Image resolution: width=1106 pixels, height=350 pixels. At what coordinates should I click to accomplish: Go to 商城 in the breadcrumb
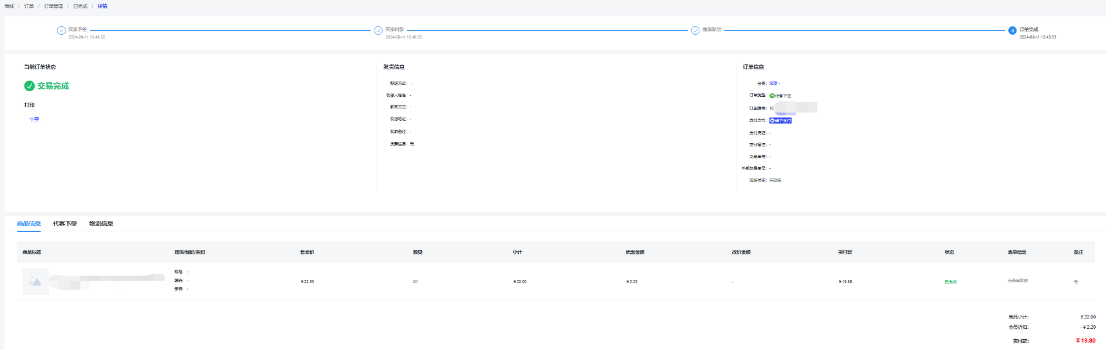pyautogui.click(x=9, y=6)
